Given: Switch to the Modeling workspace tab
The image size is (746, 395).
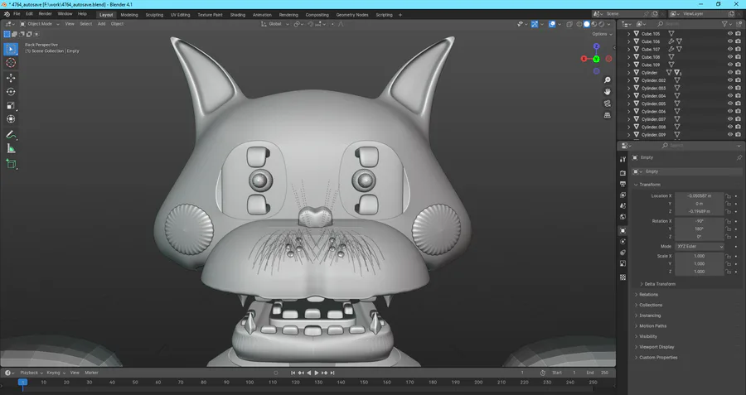Looking at the screenshot, I should pyautogui.click(x=129, y=15).
